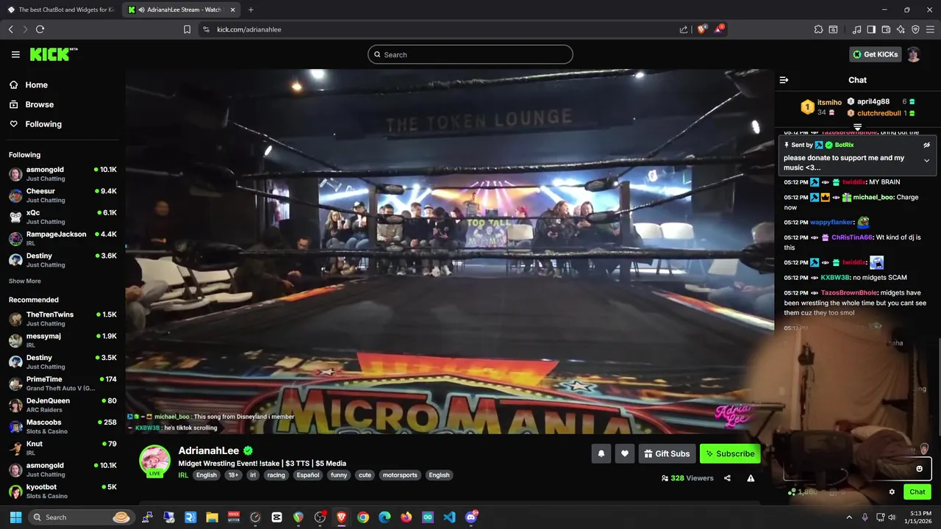Open a new browser tab
The image size is (941, 529).
tap(251, 10)
